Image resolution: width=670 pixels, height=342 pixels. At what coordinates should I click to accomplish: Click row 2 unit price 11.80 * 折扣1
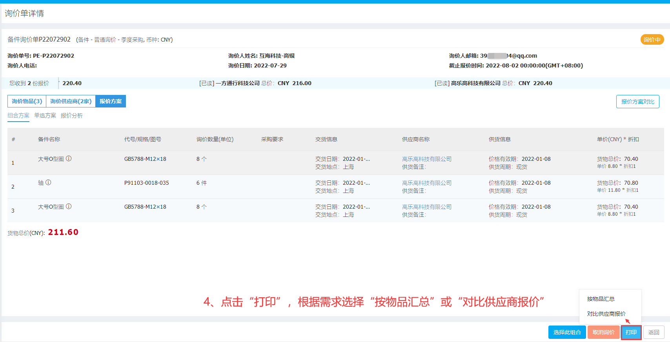click(617, 190)
